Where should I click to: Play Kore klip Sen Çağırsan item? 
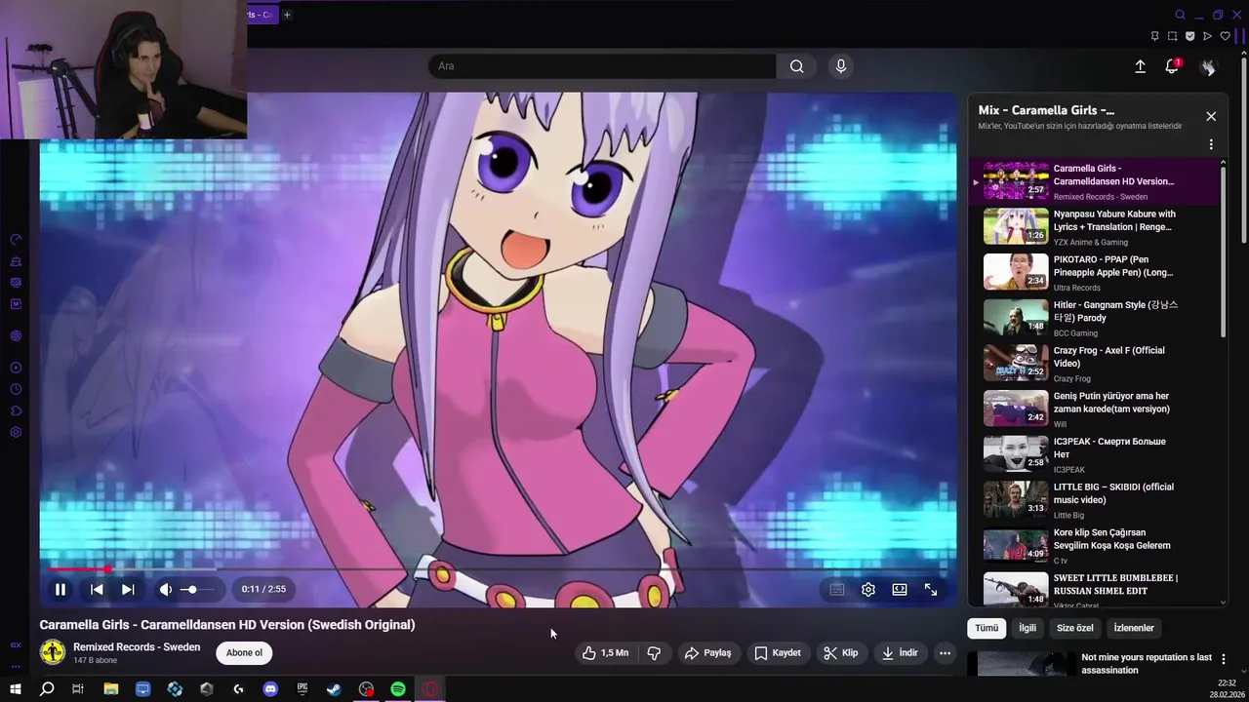coord(1093,546)
